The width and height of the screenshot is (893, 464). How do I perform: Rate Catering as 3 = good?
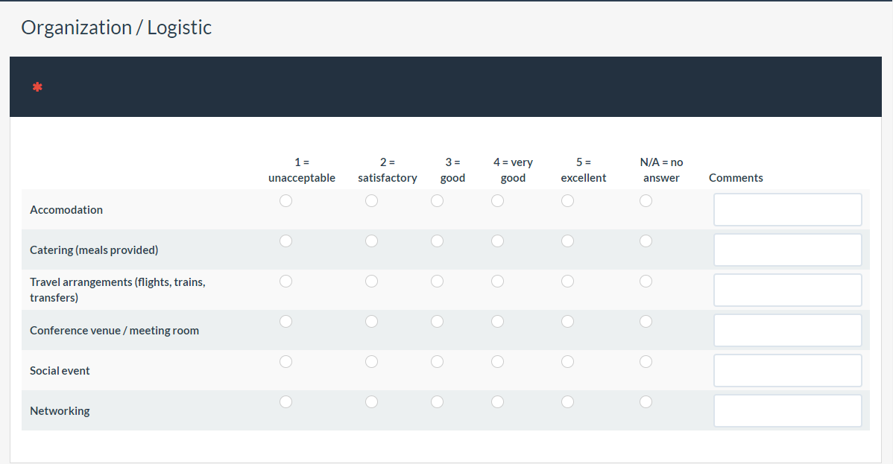(437, 241)
